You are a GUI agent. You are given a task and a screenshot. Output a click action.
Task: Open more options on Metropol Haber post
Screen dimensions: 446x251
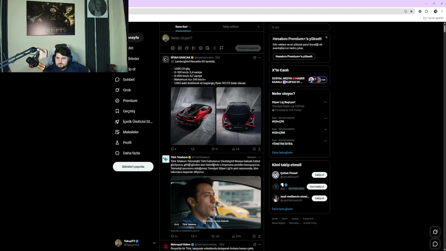pos(259,244)
